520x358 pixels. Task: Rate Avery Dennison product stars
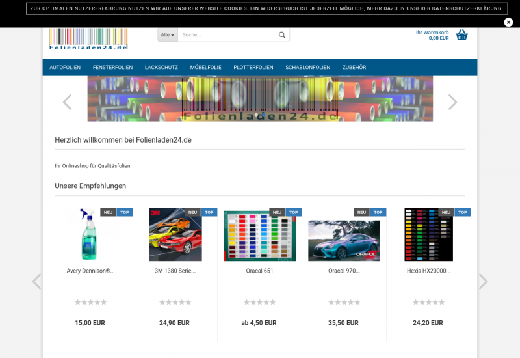[90, 302]
